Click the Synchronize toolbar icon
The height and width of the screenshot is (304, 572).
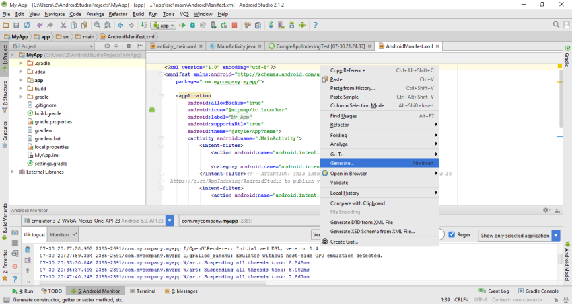[27, 25]
